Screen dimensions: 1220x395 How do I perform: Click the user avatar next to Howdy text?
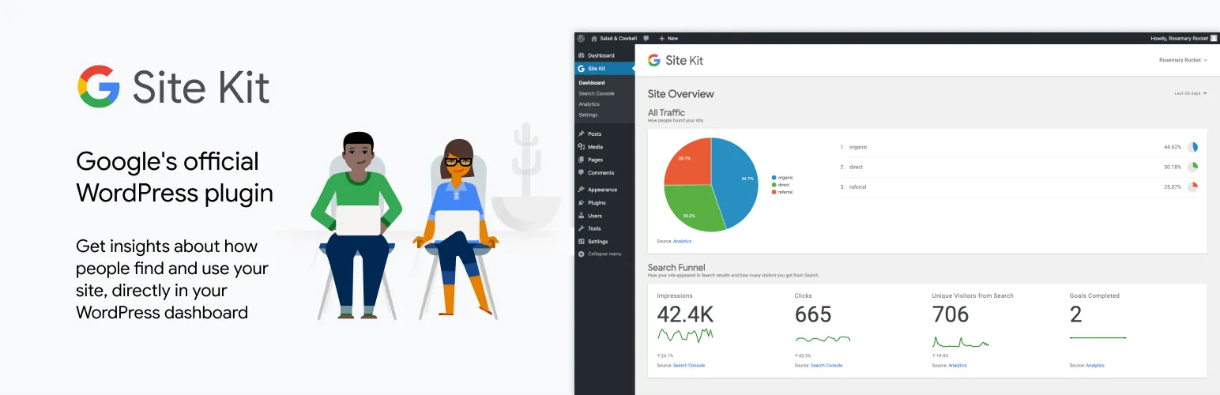(x=1214, y=38)
